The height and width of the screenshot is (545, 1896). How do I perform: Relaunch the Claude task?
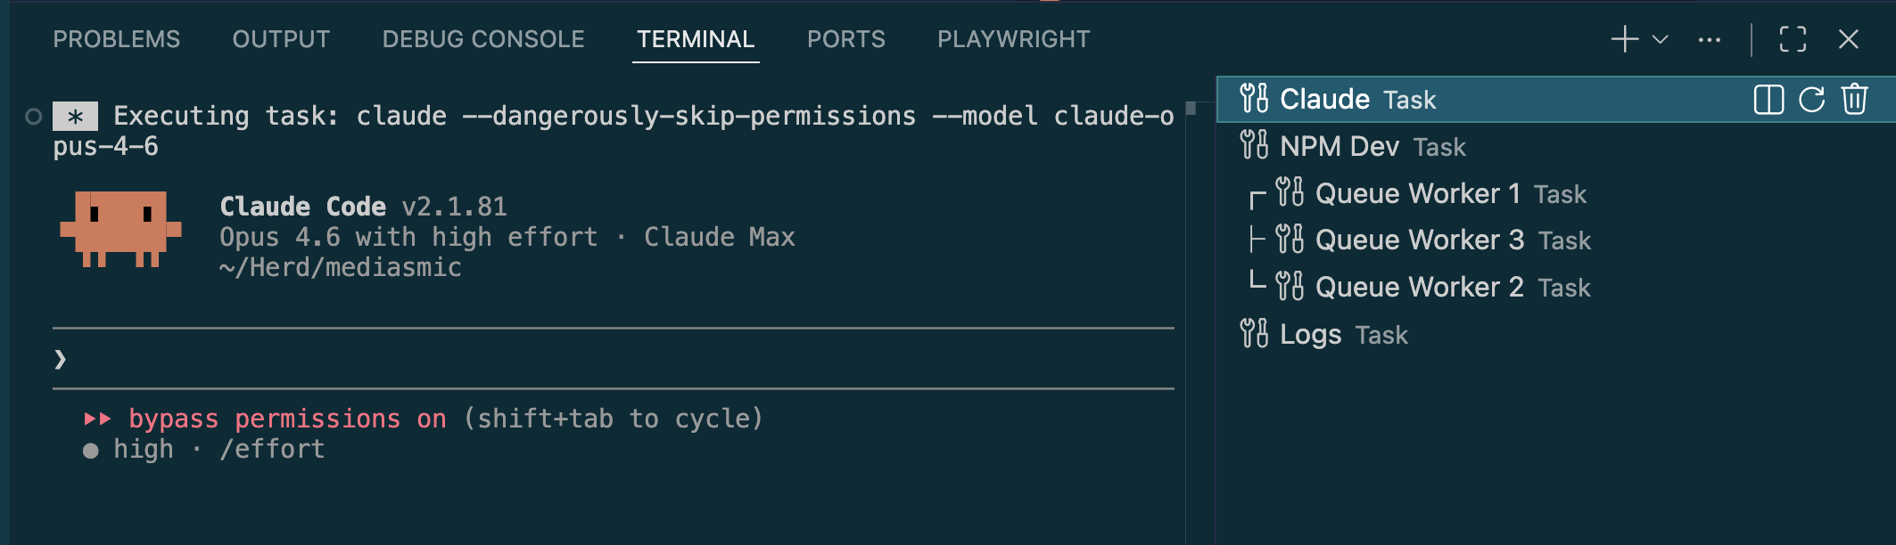1809,100
